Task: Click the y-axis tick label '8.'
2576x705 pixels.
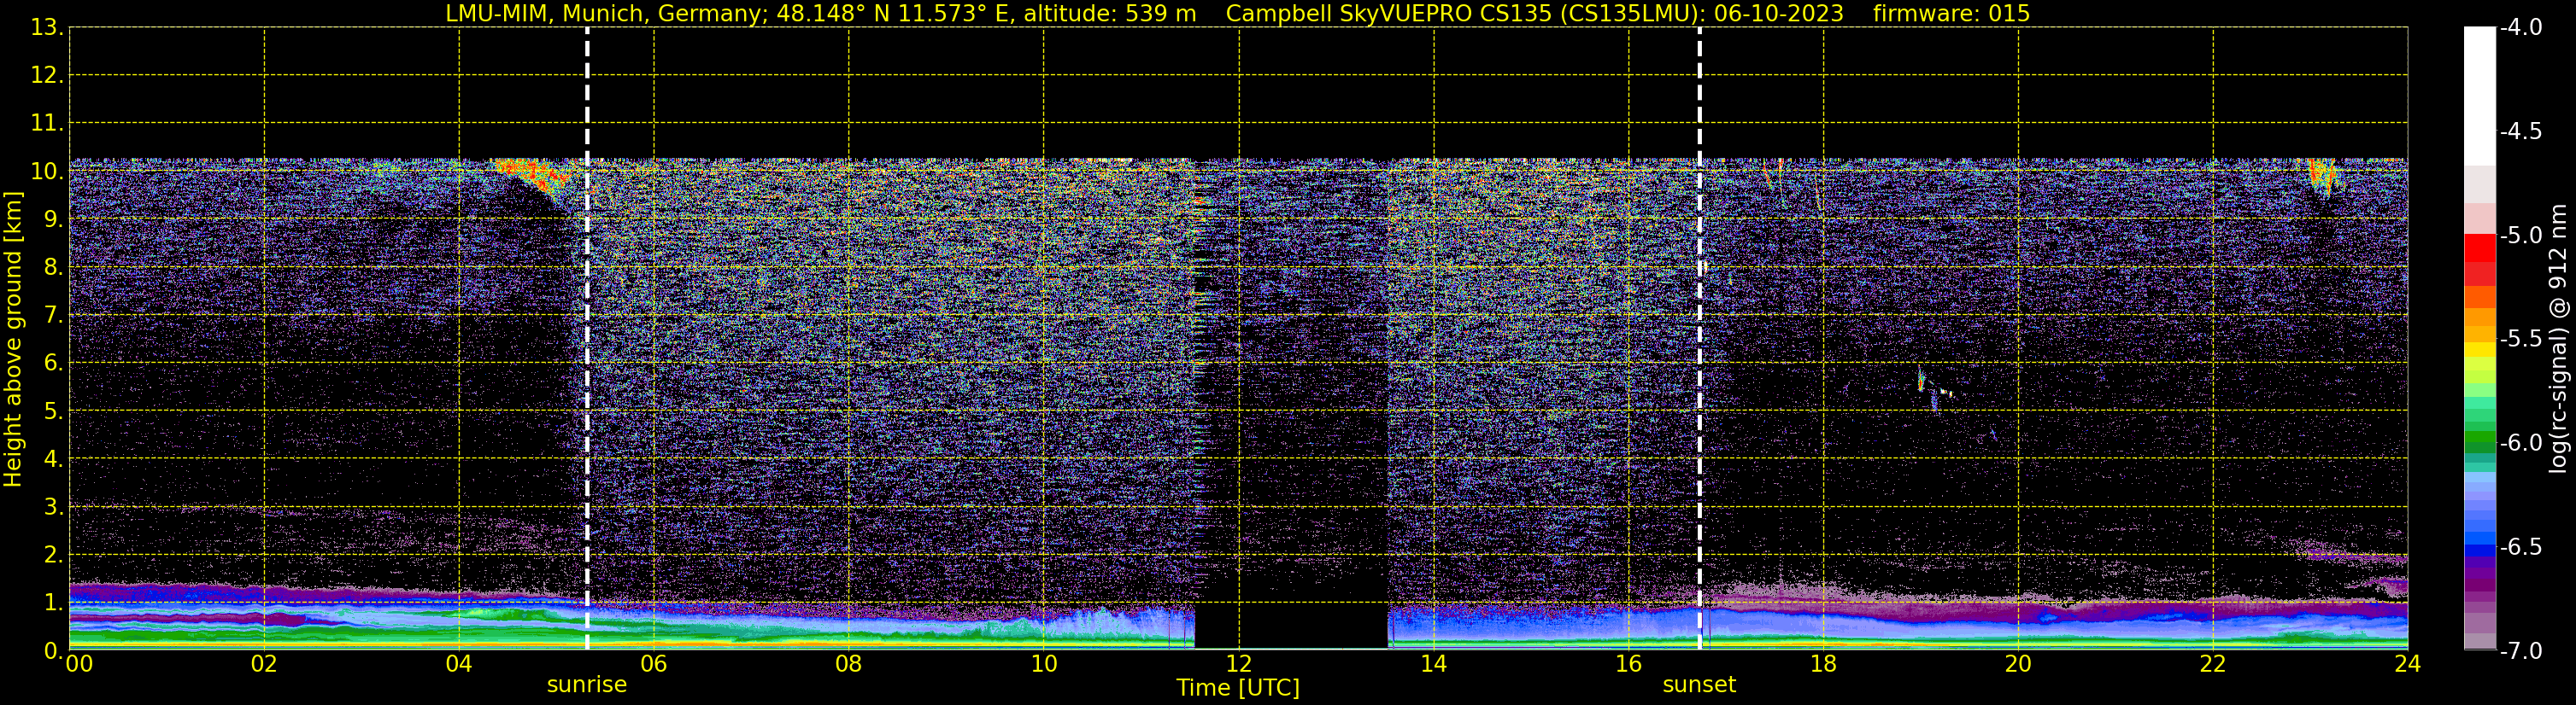Action: click(x=53, y=266)
